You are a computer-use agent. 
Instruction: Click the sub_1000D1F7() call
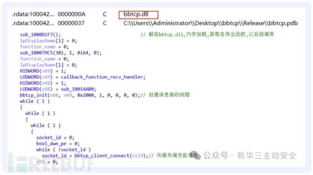pyautogui.click(x=40, y=35)
